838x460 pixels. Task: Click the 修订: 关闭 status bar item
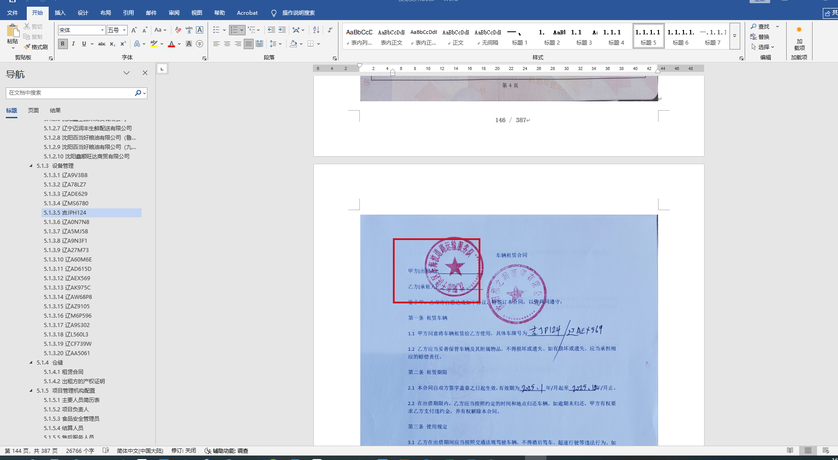pyautogui.click(x=183, y=451)
